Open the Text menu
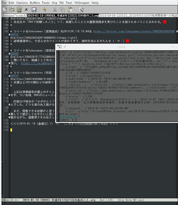 69,3
